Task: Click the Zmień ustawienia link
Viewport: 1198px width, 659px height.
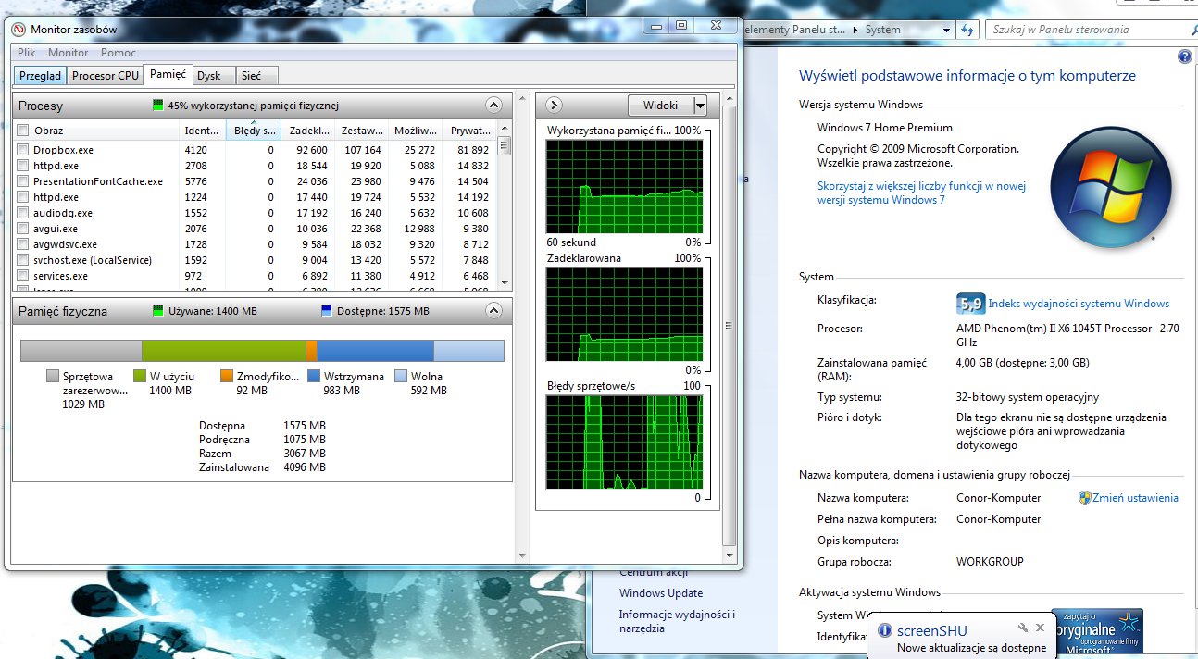Action: pyautogui.click(x=1135, y=498)
